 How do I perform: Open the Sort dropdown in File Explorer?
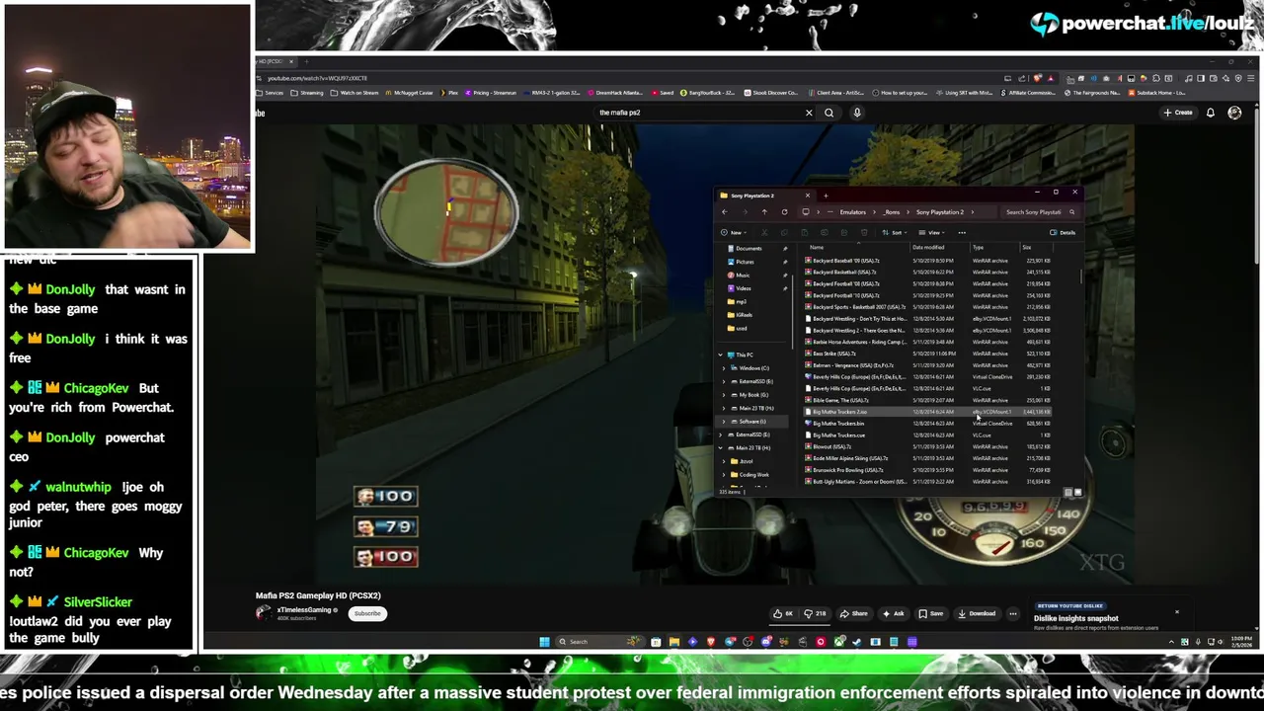(x=896, y=233)
